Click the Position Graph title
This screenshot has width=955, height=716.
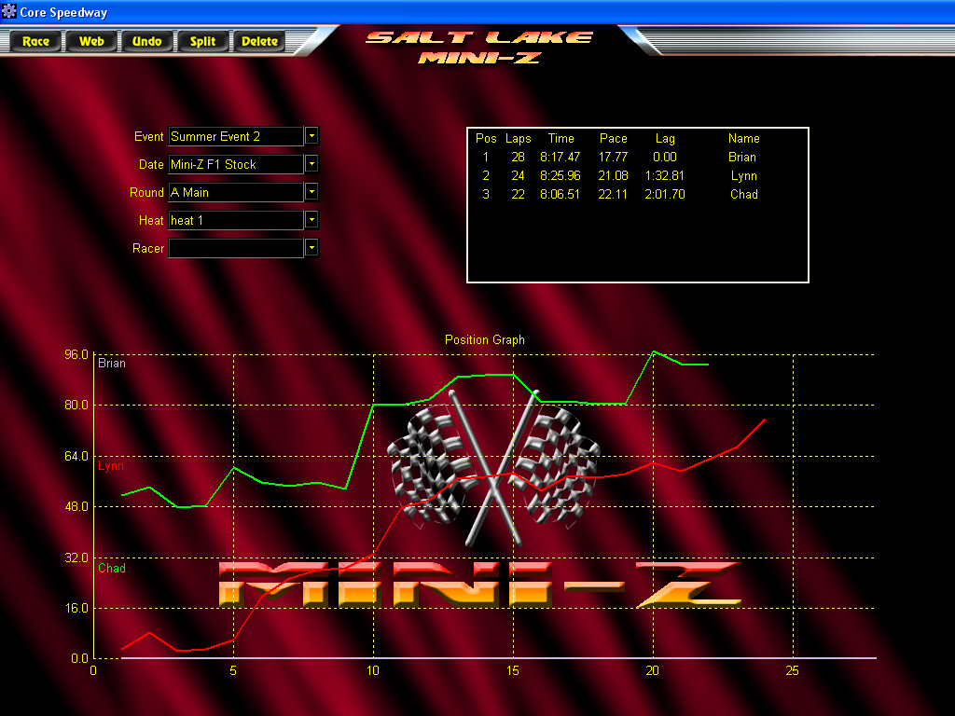click(485, 339)
